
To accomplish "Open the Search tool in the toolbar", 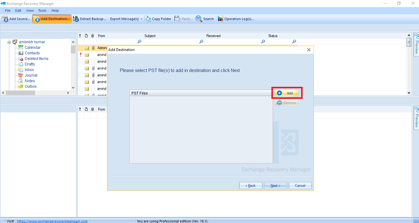I will point(205,19).
